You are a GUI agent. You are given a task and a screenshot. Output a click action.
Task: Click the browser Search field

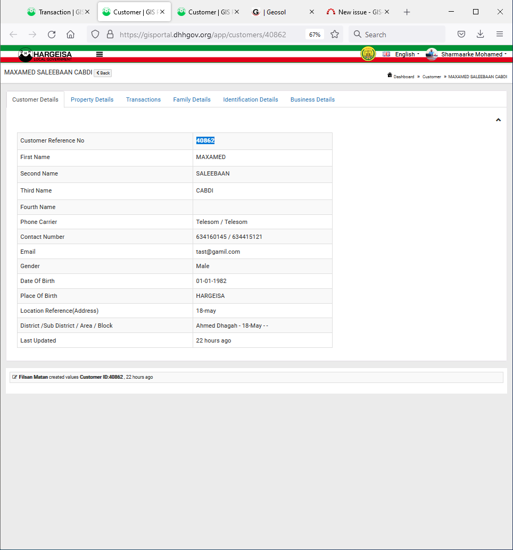[x=396, y=35]
